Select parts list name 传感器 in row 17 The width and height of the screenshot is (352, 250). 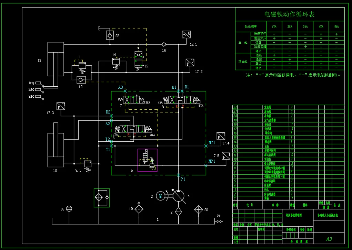tap(268, 129)
